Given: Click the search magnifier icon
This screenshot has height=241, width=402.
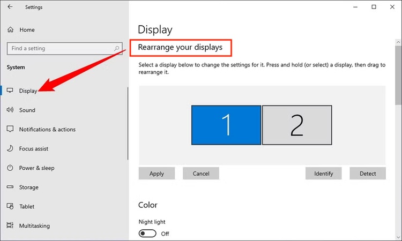Looking at the screenshot, I should pos(117,48).
